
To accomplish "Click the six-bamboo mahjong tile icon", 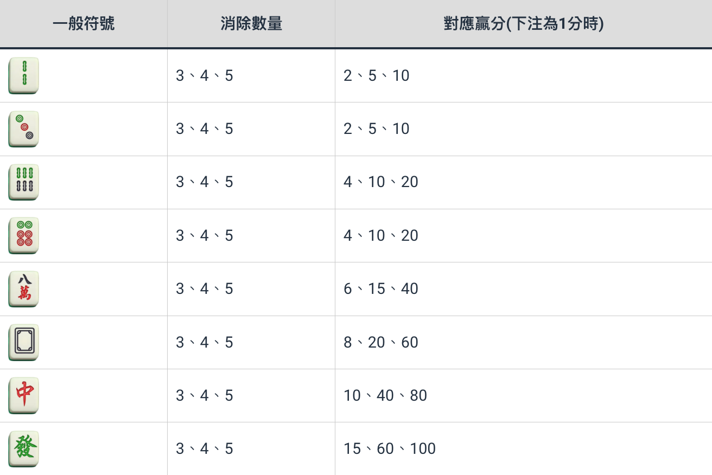I will pos(24,182).
